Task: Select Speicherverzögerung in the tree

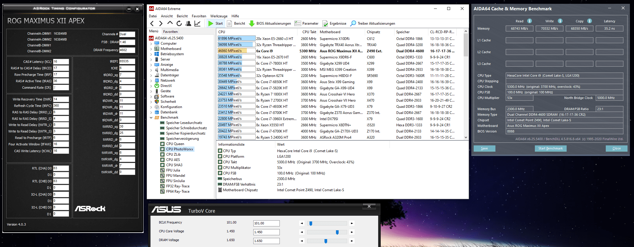Action: point(182,139)
